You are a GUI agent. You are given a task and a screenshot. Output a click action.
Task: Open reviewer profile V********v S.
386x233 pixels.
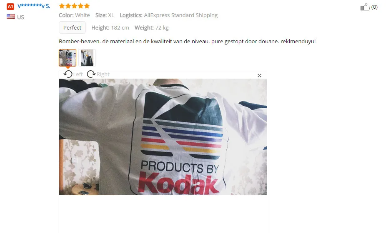coord(34,6)
